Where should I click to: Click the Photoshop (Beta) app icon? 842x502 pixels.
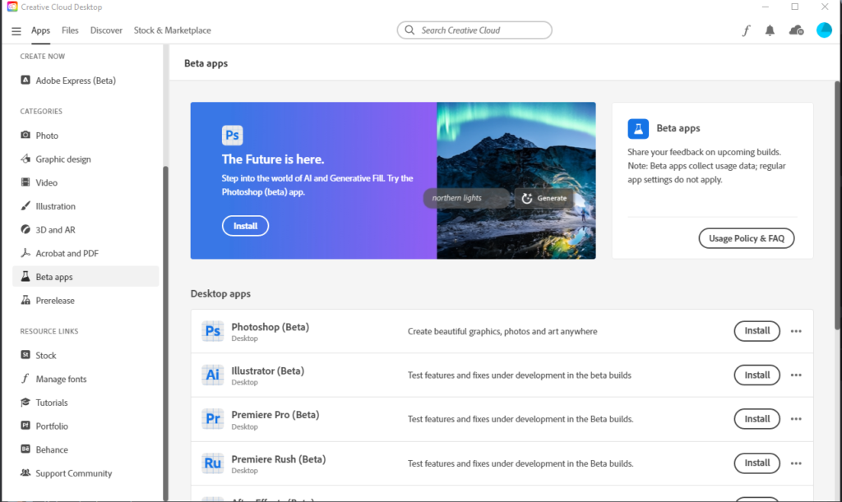click(213, 331)
